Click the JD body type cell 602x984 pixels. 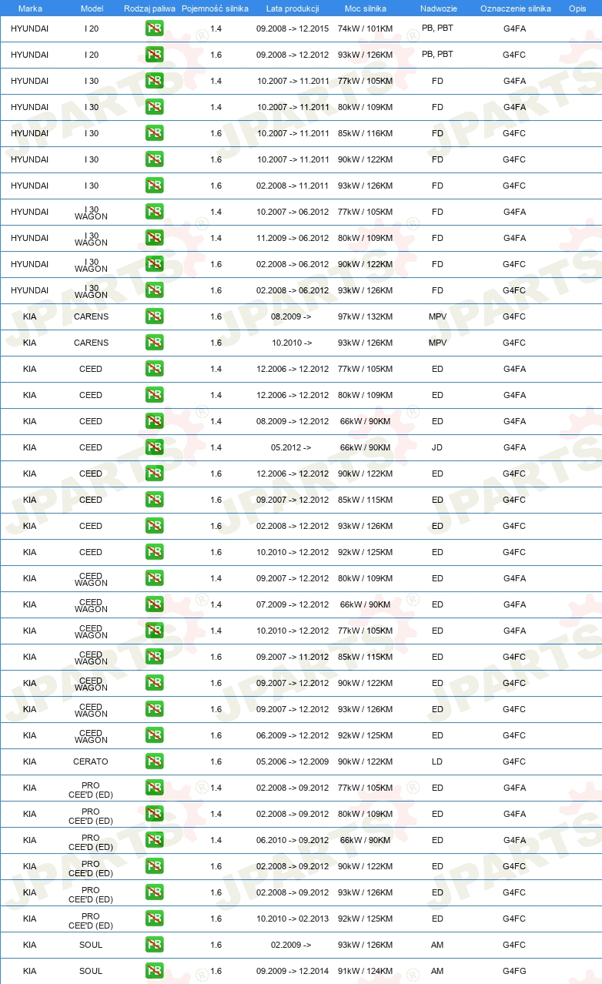coord(437,447)
